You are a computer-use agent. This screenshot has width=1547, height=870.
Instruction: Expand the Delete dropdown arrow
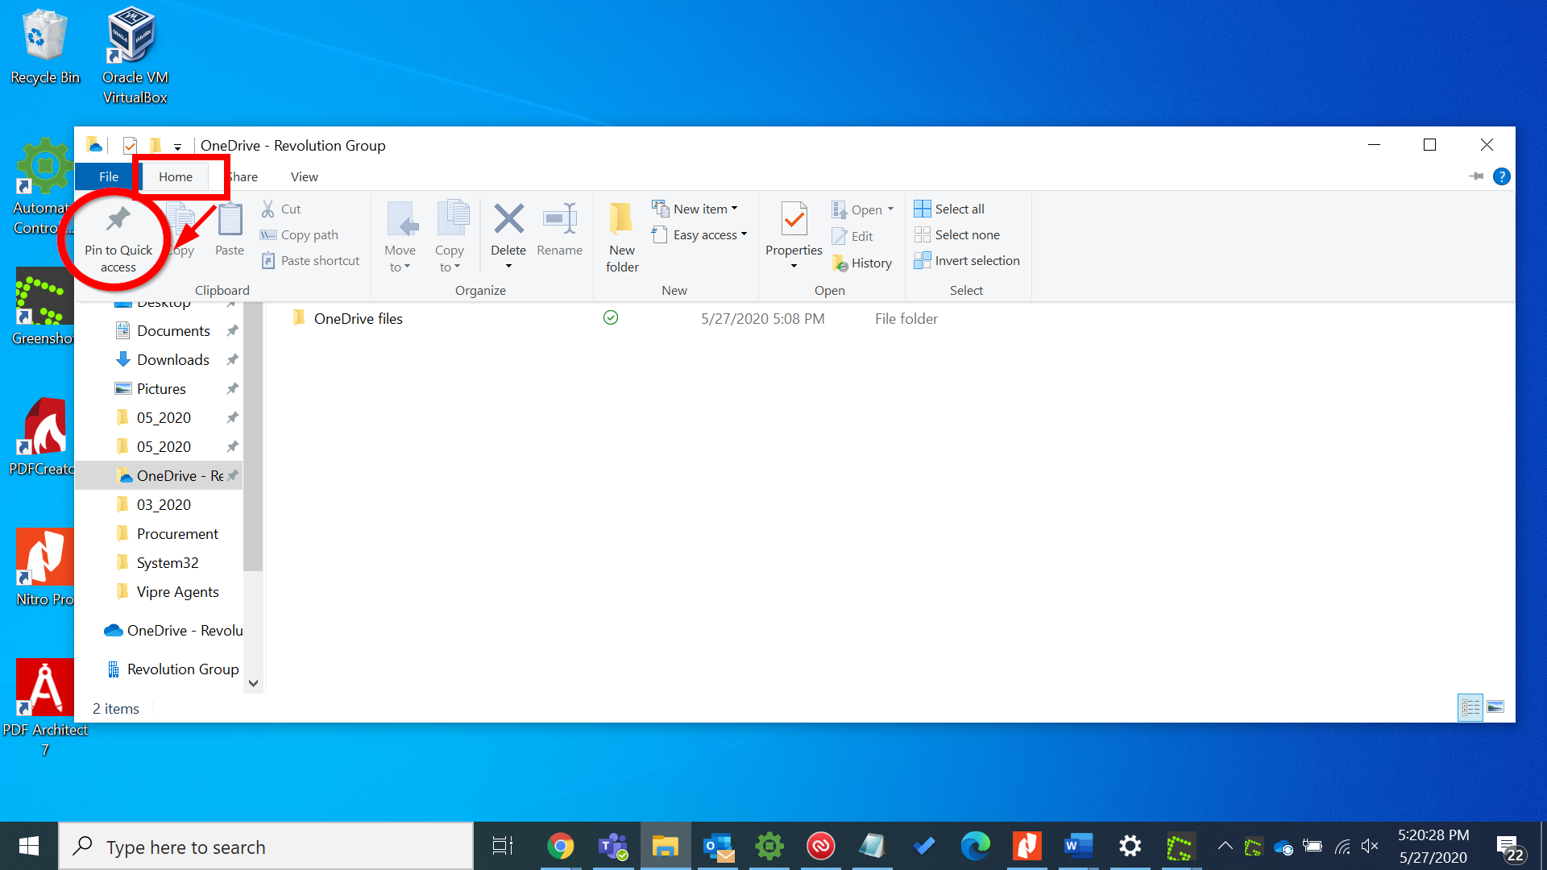click(x=508, y=267)
